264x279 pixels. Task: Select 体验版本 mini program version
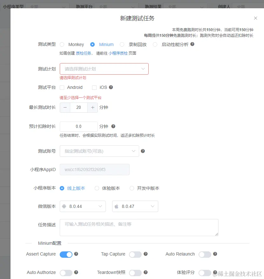coord(97,188)
